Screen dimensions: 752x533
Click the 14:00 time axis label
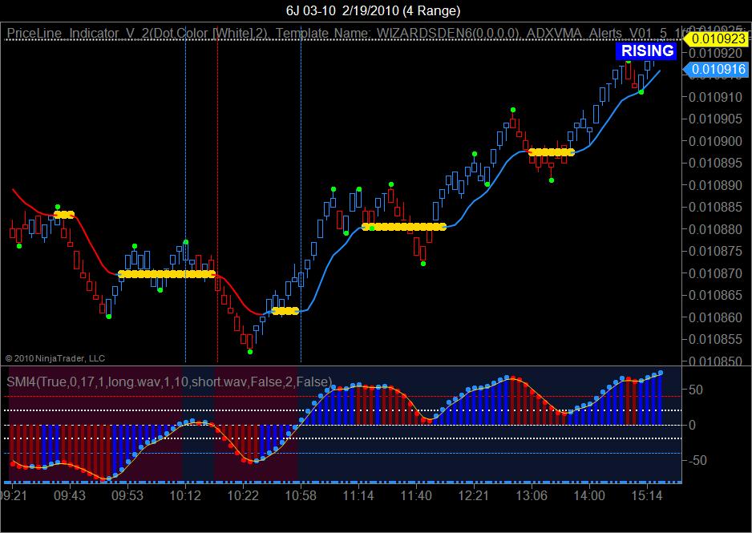click(589, 495)
